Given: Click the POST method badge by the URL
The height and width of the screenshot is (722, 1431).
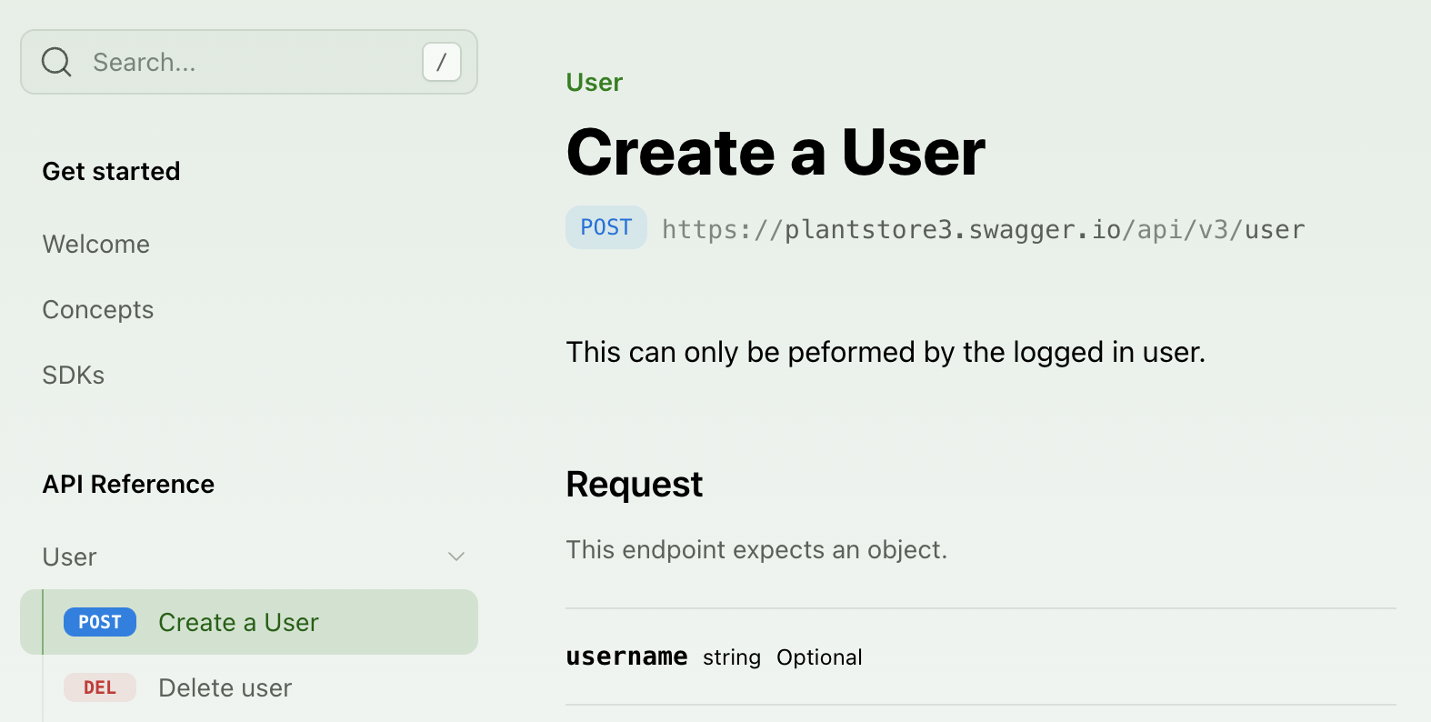Looking at the screenshot, I should 606,227.
